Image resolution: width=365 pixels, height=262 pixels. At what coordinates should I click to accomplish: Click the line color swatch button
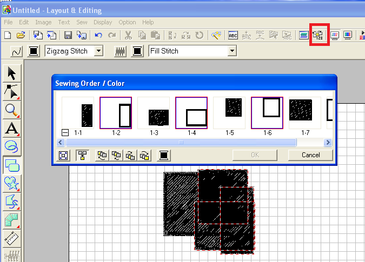[34, 51]
